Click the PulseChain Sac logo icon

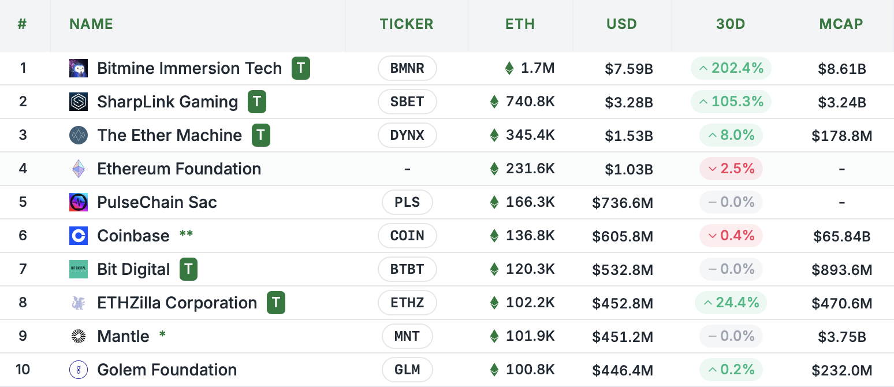[79, 202]
